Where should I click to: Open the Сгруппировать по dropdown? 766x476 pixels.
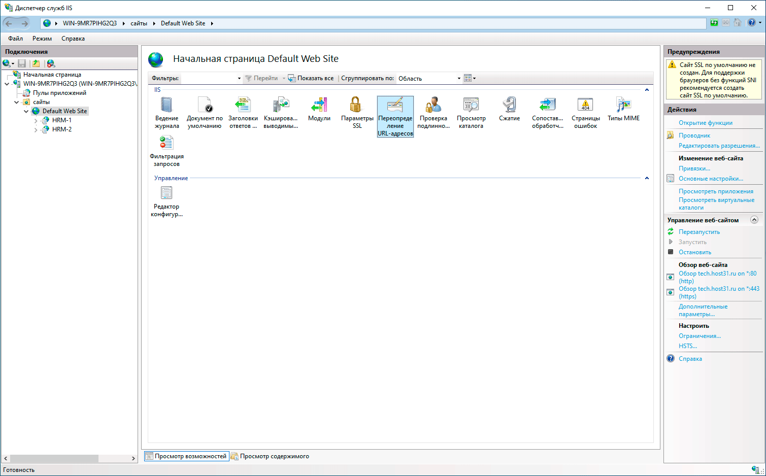coord(429,78)
